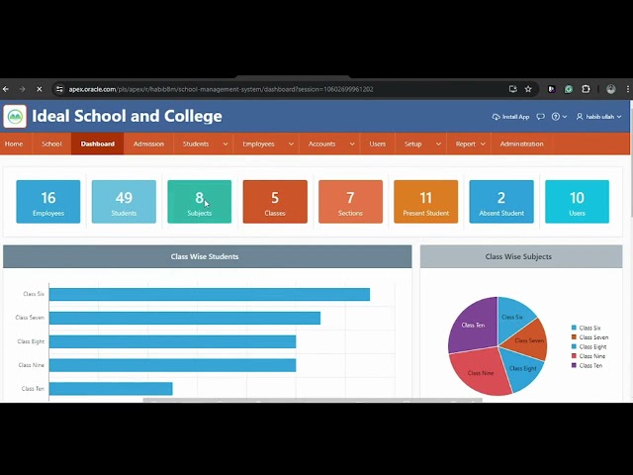The width and height of the screenshot is (633, 475).
Task: Expand the Report dropdown chevron
Action: (483, 143)
